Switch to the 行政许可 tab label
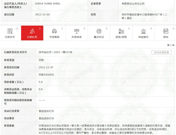Image resolution: width=176 pixels, height=135 pixels. 10,37
